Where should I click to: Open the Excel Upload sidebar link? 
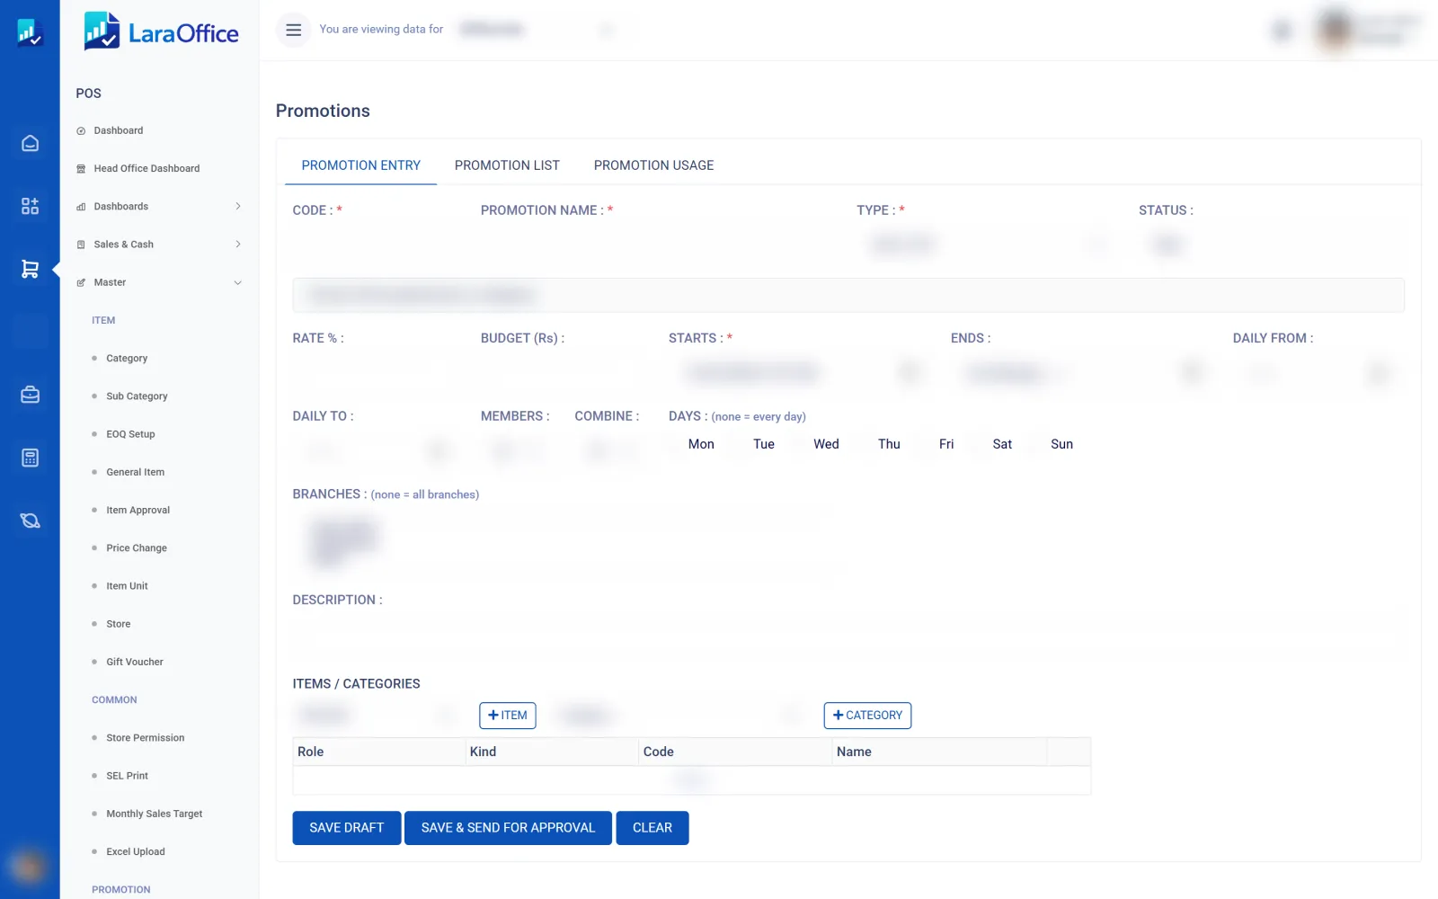tap(136, 851)
